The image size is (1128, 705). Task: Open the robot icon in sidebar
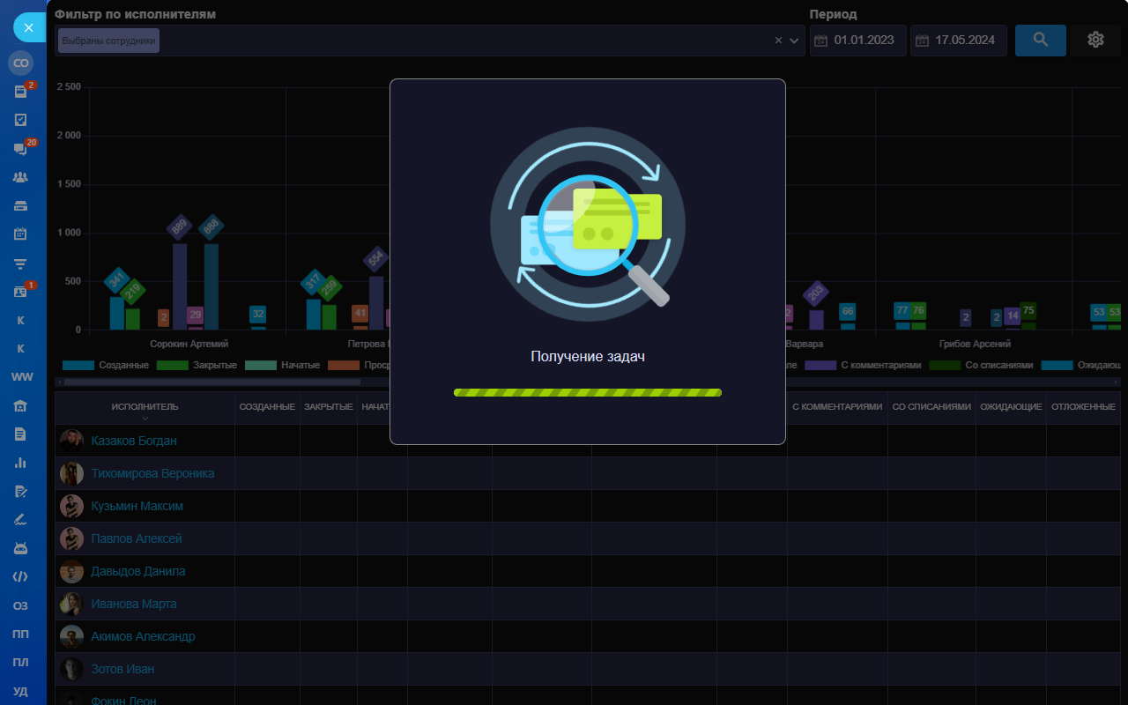pyautogui.click(x=20, y=548)
